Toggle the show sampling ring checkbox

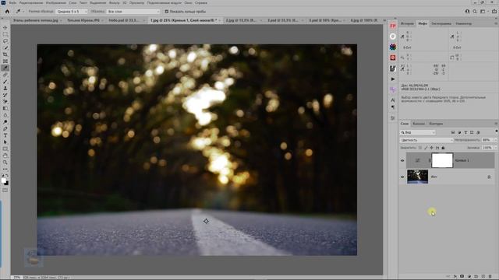pos(166,12)
